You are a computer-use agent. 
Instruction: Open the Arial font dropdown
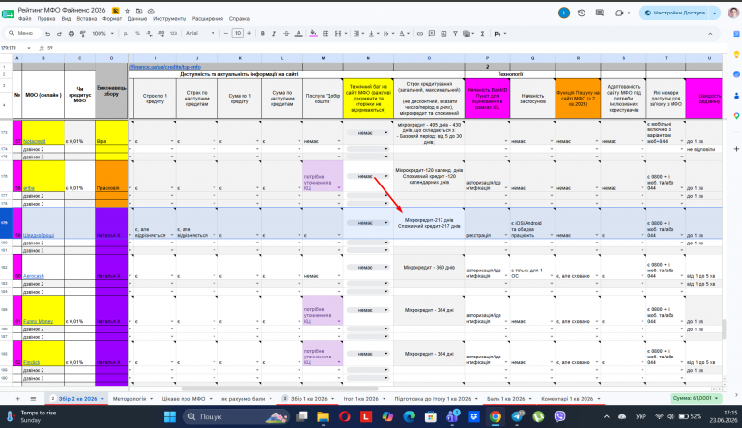click(200, 34)
